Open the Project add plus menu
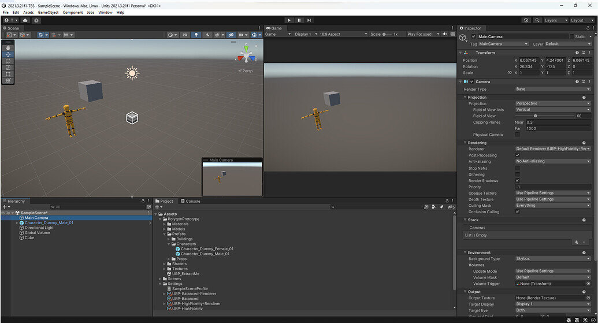Screen dimensions: 598x323 click(159, 207)
